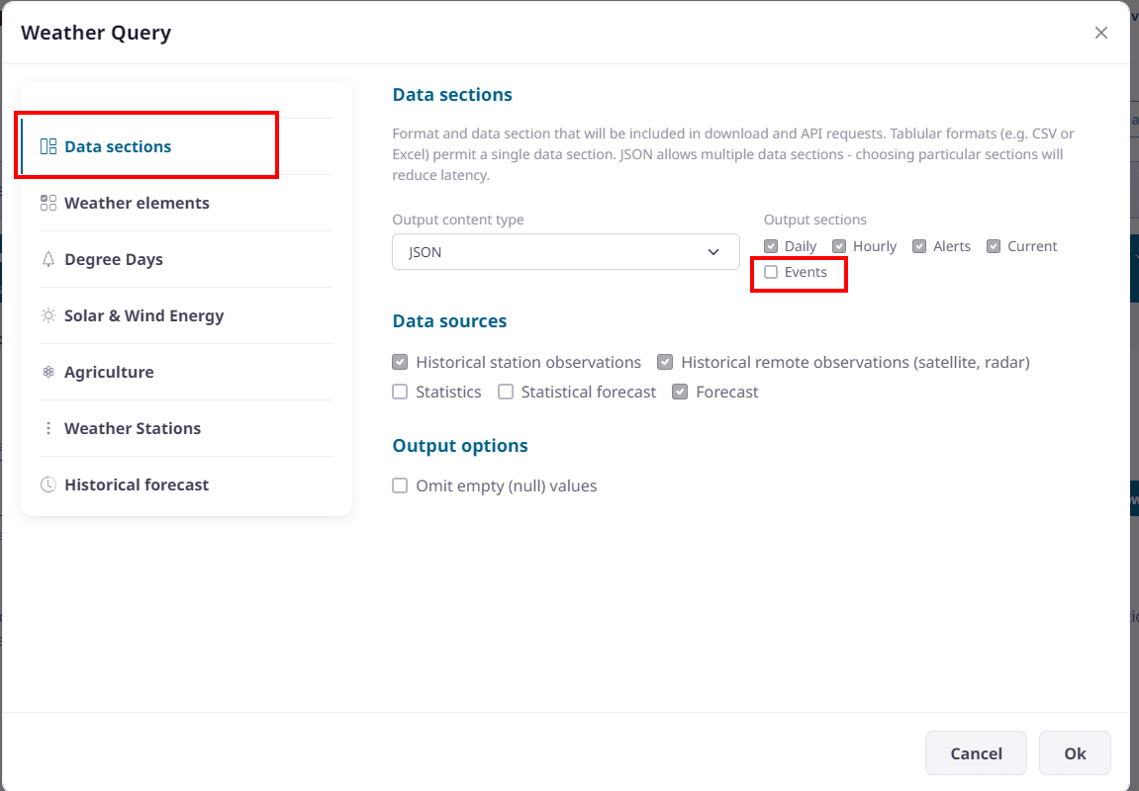Tick the Omit empty (null) values checkbox
The height and width of the screenshot is (791, 1139).
point(400,485)
